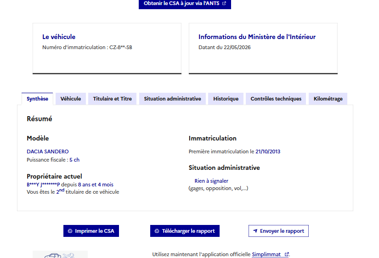The width and height of the screenshot is (379, 258).
Task: Open the Titulaire et Titre tab
Action: click(113, 99)
